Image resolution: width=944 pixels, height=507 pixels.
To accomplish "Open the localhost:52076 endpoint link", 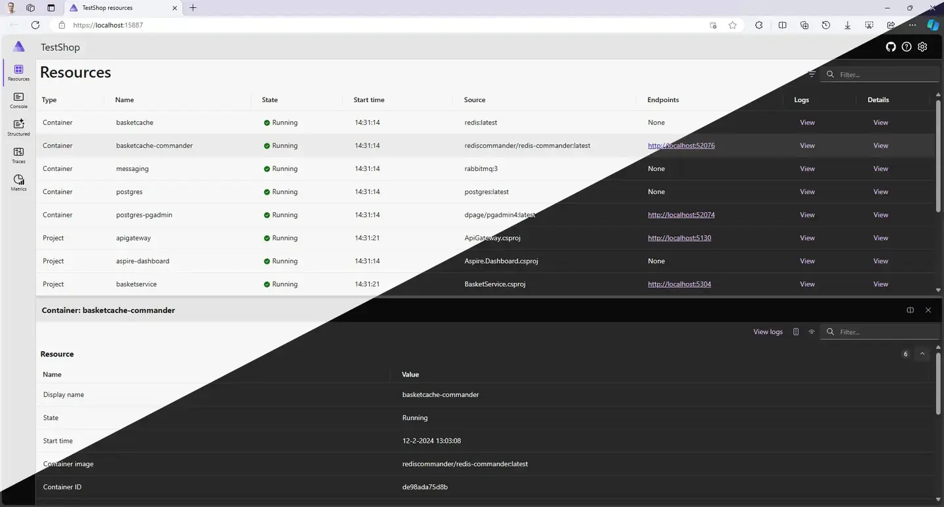I will 681,145.
